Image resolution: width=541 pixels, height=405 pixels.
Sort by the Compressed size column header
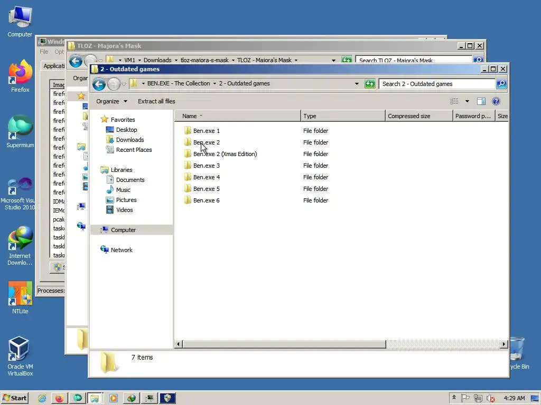[419, 116]
